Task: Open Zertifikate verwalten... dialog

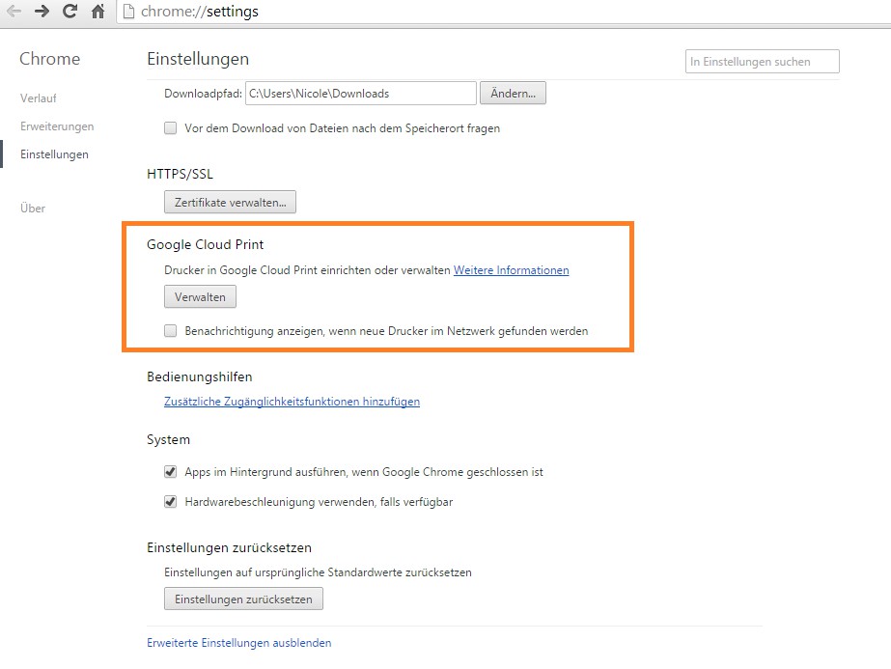Action: pyautogui.click(x=230, y=202)
